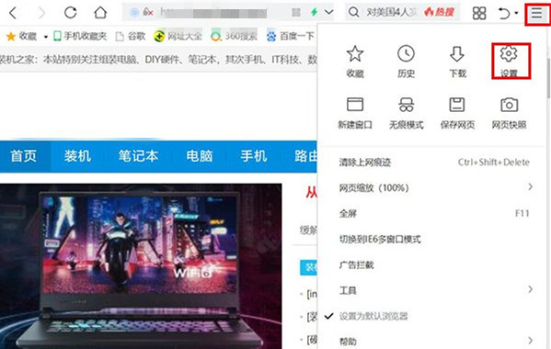Screen dimensions: 551x349
Task: Toggle 设置为默认浏览器 checked item
Action: point(434,316)
